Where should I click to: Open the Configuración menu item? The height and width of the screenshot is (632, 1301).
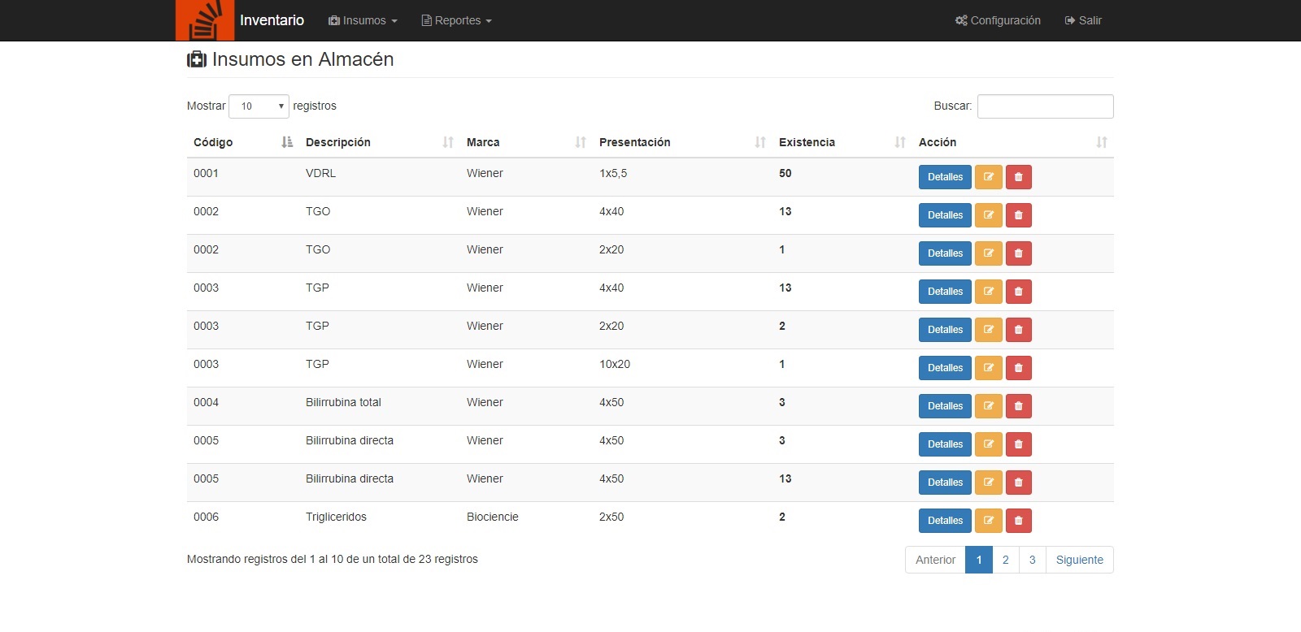coord(998,20)
